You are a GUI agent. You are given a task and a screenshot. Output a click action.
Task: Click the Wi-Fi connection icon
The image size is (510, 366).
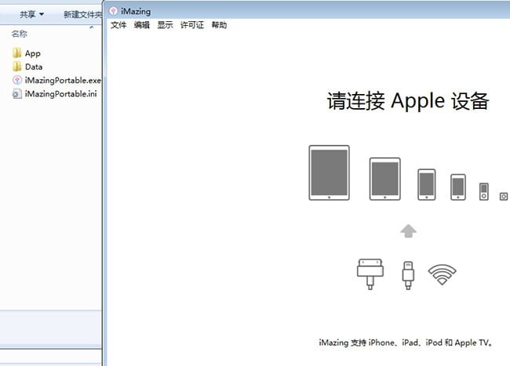(x=442, y=274)
